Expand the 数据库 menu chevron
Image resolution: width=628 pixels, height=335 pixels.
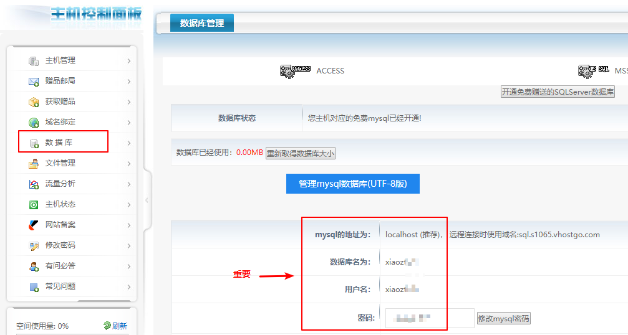(x=128, y=143)
